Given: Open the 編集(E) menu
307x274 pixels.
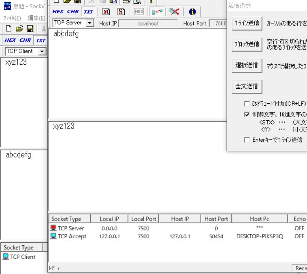Looking at the screenshot, I should click(36, 18).
